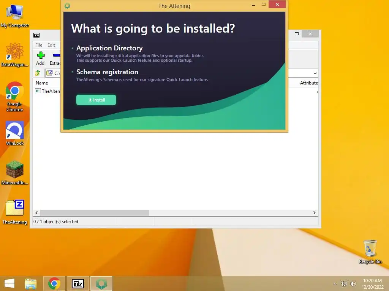
Task: Select the Recycle Bin desktop icon
Action: (370, 252)
